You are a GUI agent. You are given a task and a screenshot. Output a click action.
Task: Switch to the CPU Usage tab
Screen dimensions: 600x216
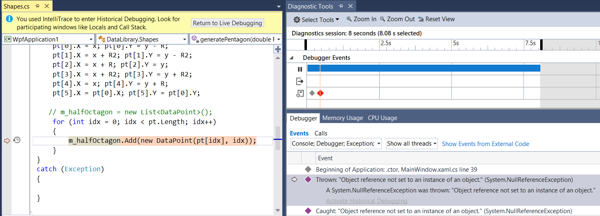click(383, 118)
